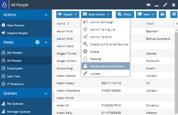Open the Export dropdown
The height and width of the screenshot is (115, 178).
(x=68, y=15)
